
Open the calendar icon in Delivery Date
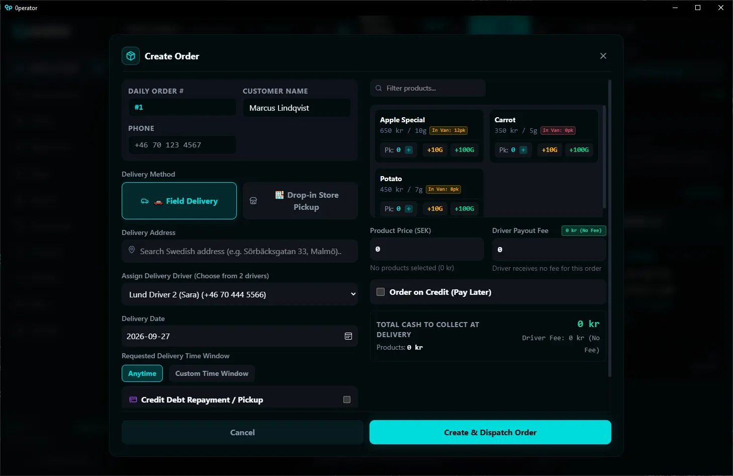pyautogui.click(x=348, y=336)
